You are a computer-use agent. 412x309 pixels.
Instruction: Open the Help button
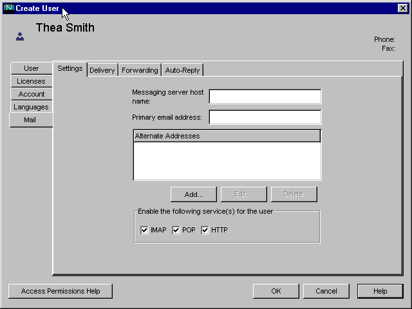380,291
